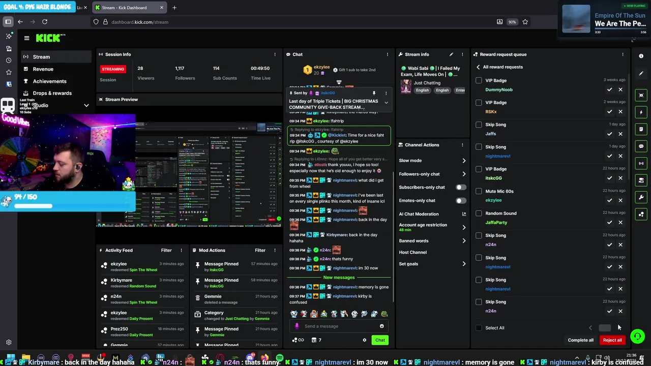This screenshot has width=651, height=366.
Task: Check the Jaffs Skip Song checkbox
Action: coord(479,125)
